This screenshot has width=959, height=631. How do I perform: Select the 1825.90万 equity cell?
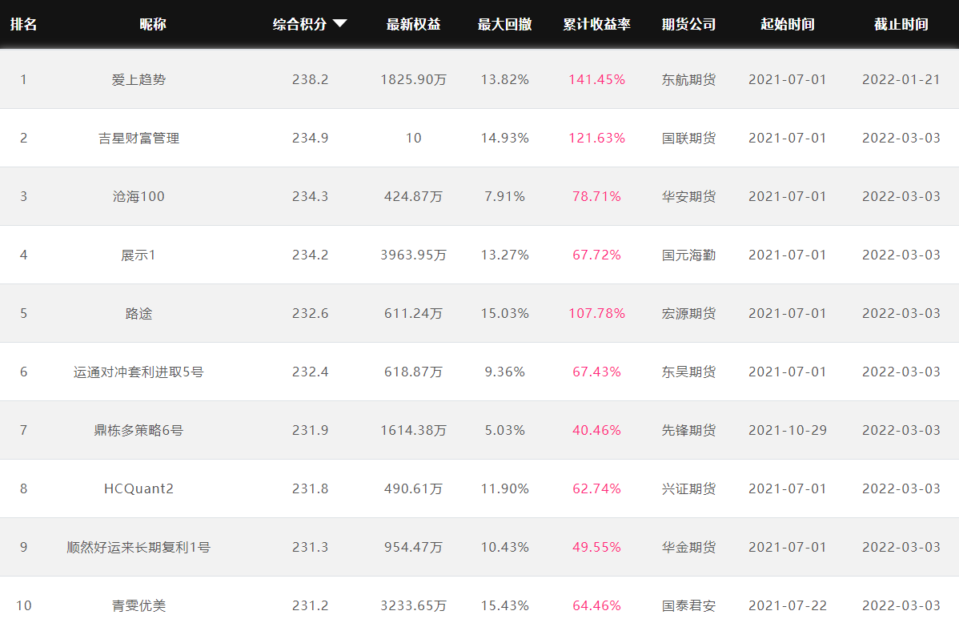[x=413, y=79]
